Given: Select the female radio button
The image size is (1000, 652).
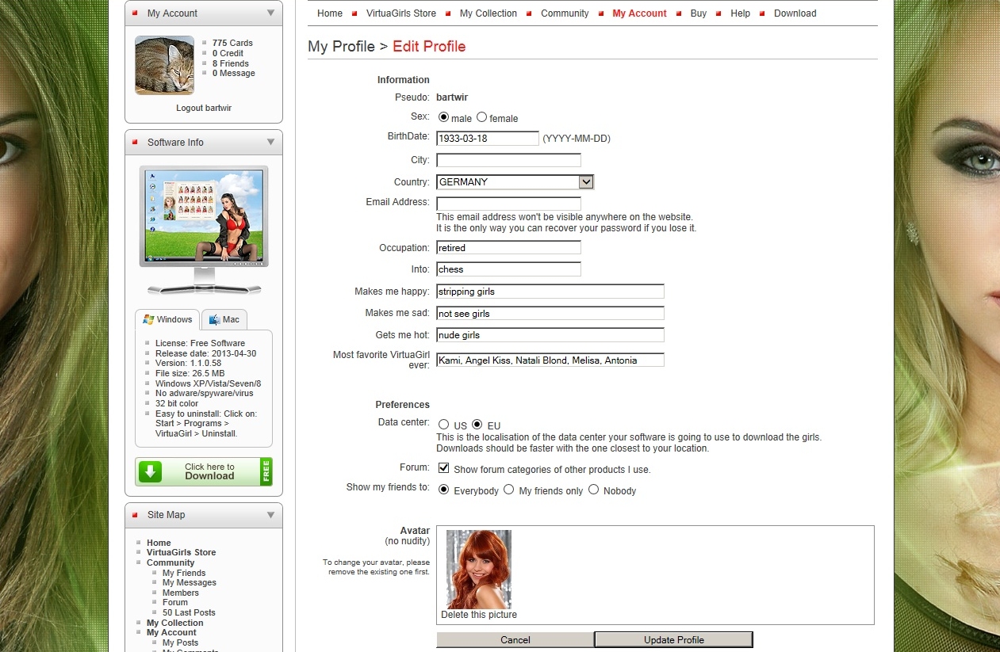Looking at the screenshot, I should pos(481,117).
